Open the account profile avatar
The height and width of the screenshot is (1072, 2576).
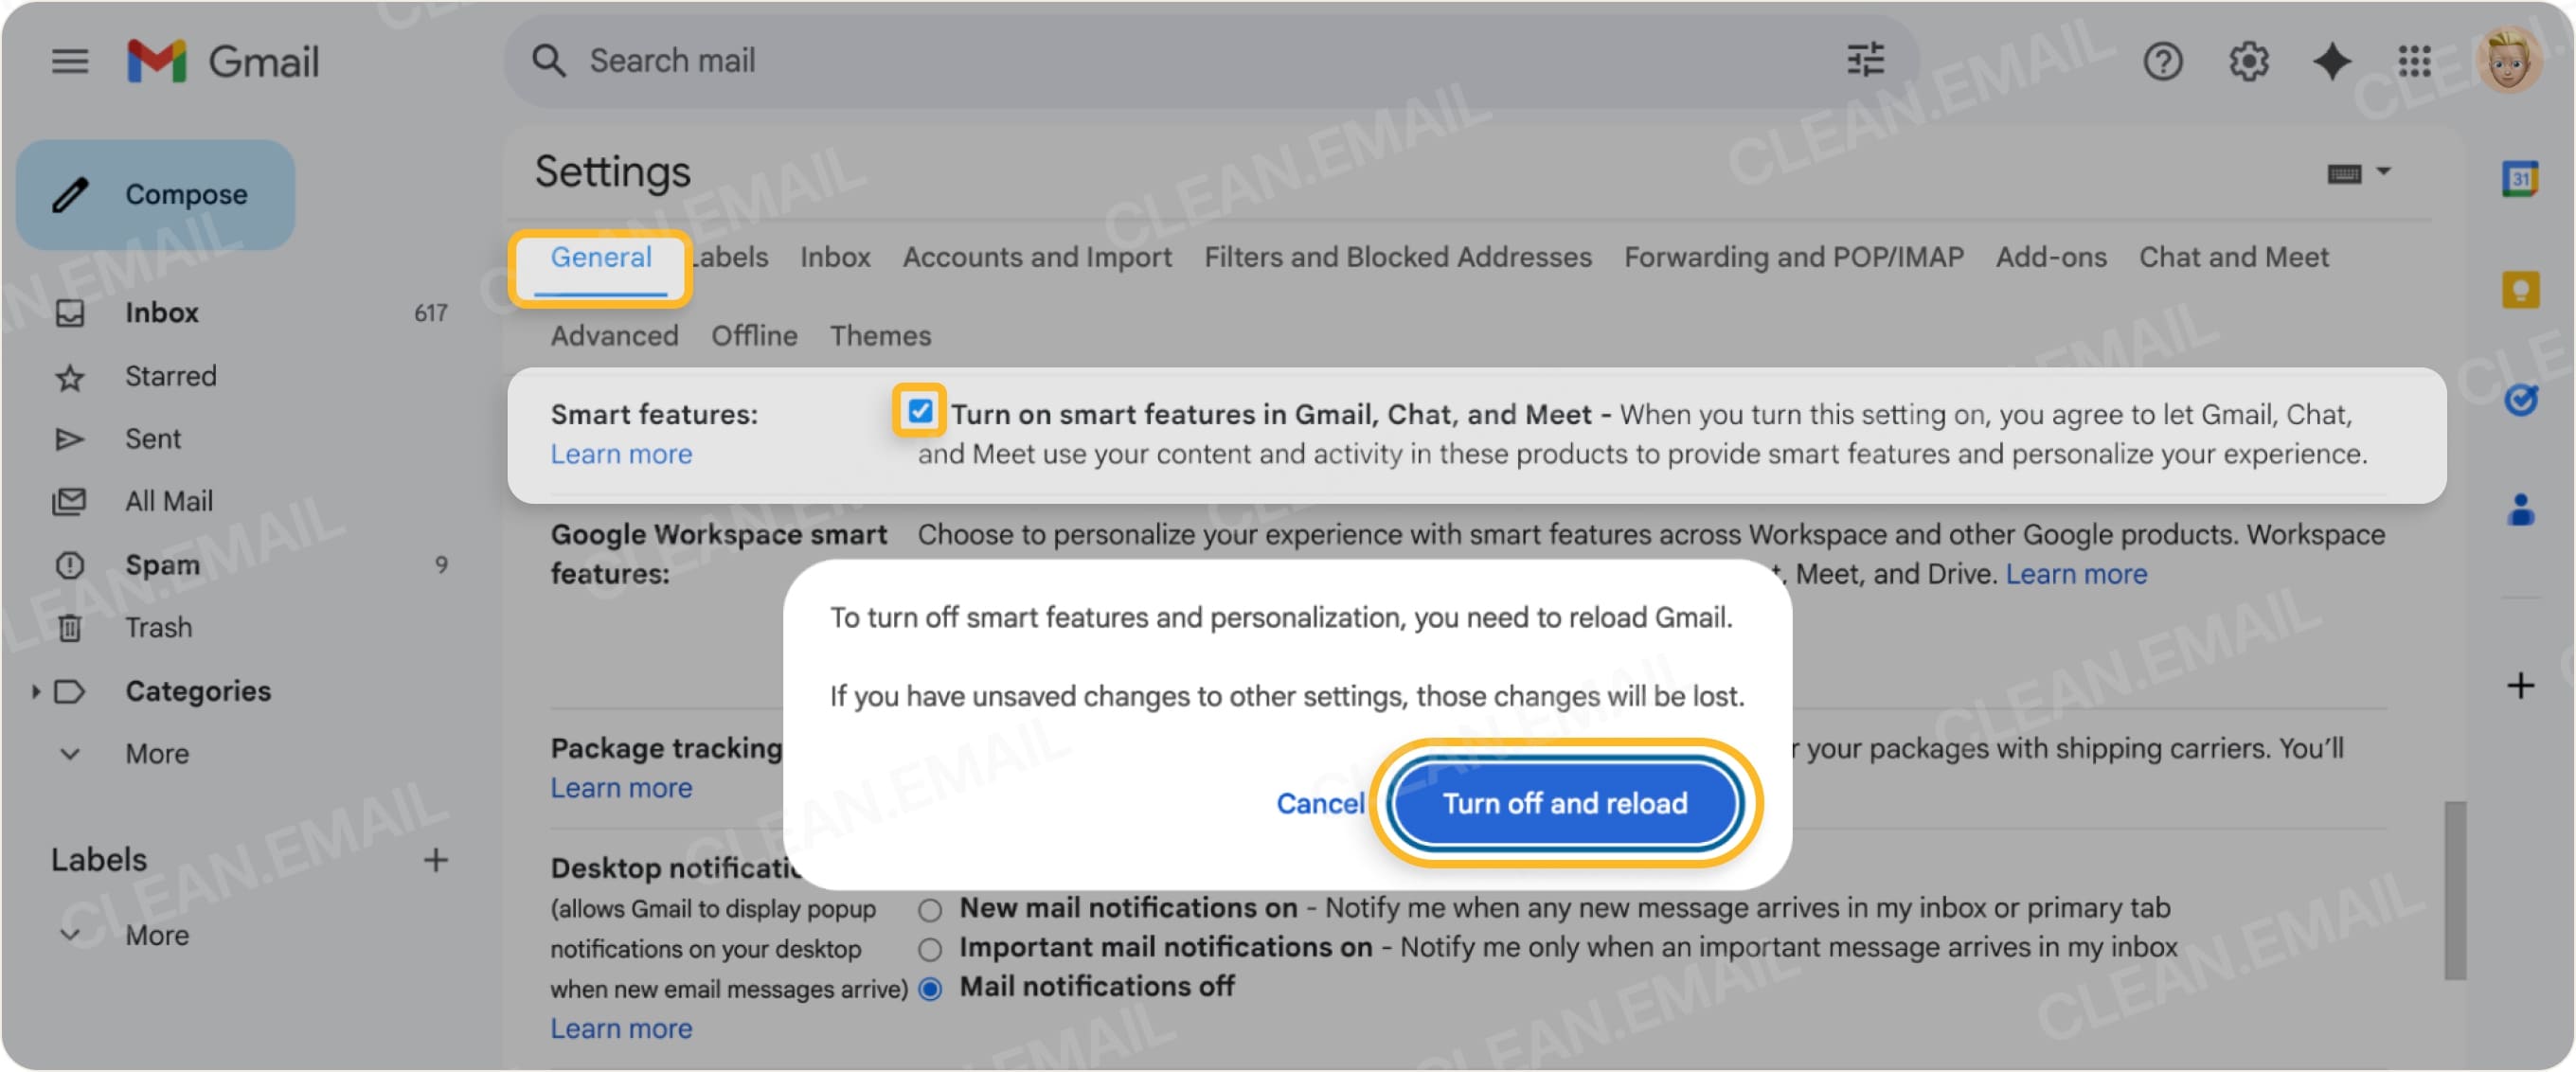tap(2507, 62)
